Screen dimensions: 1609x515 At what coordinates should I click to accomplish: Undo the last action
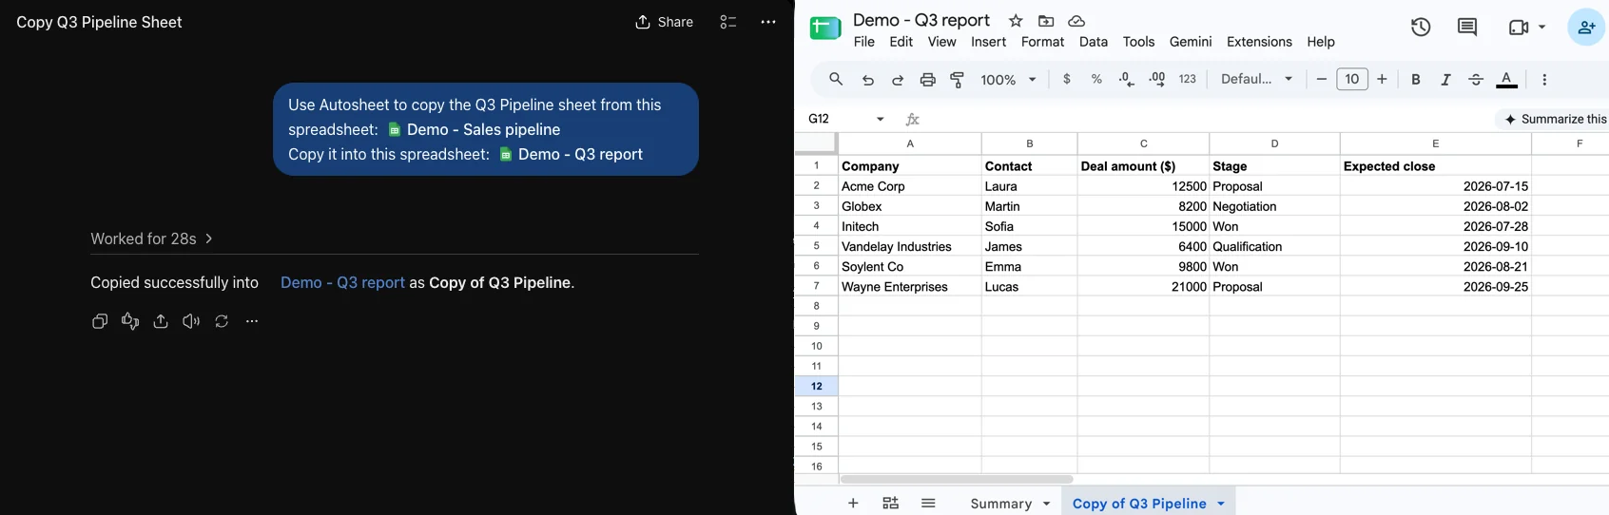(x=868, y=80)
